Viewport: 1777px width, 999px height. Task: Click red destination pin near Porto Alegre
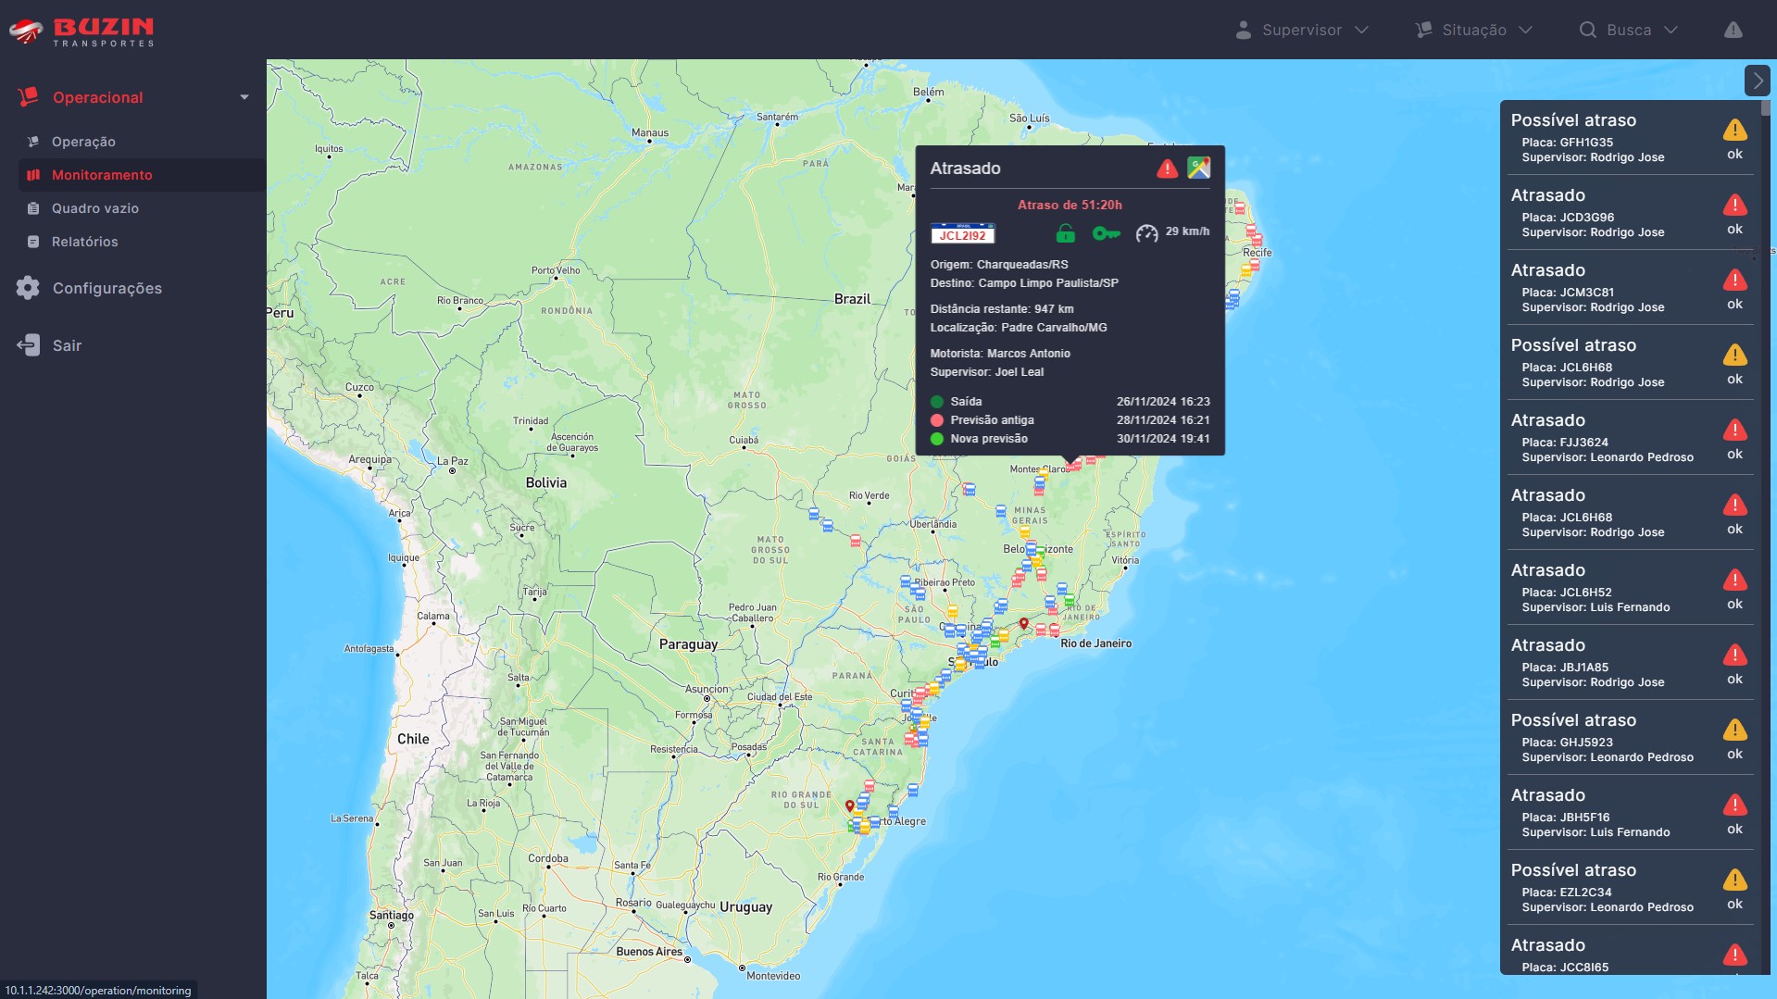pyautogui.click(x=849, y=806)
